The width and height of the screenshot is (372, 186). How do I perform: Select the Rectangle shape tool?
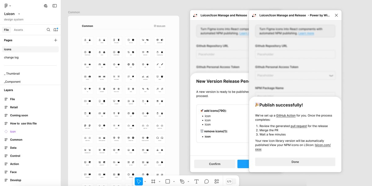click(x=168, y=181)
